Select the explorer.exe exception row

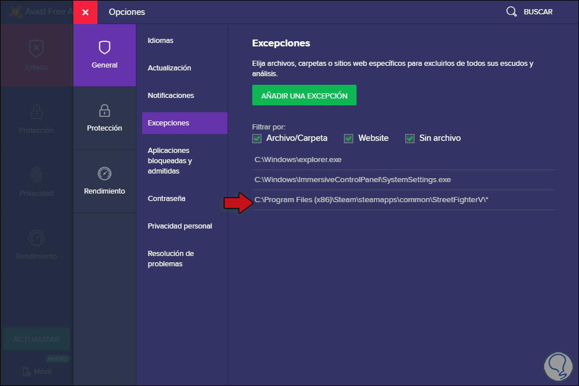tap(298, 160)
